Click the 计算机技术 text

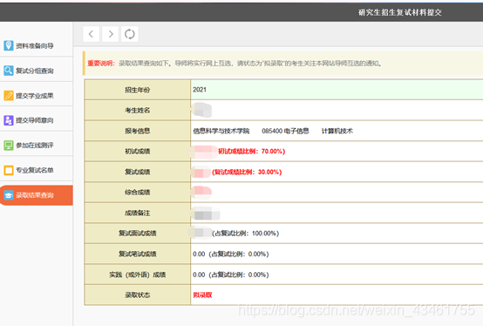pos(337,131)
